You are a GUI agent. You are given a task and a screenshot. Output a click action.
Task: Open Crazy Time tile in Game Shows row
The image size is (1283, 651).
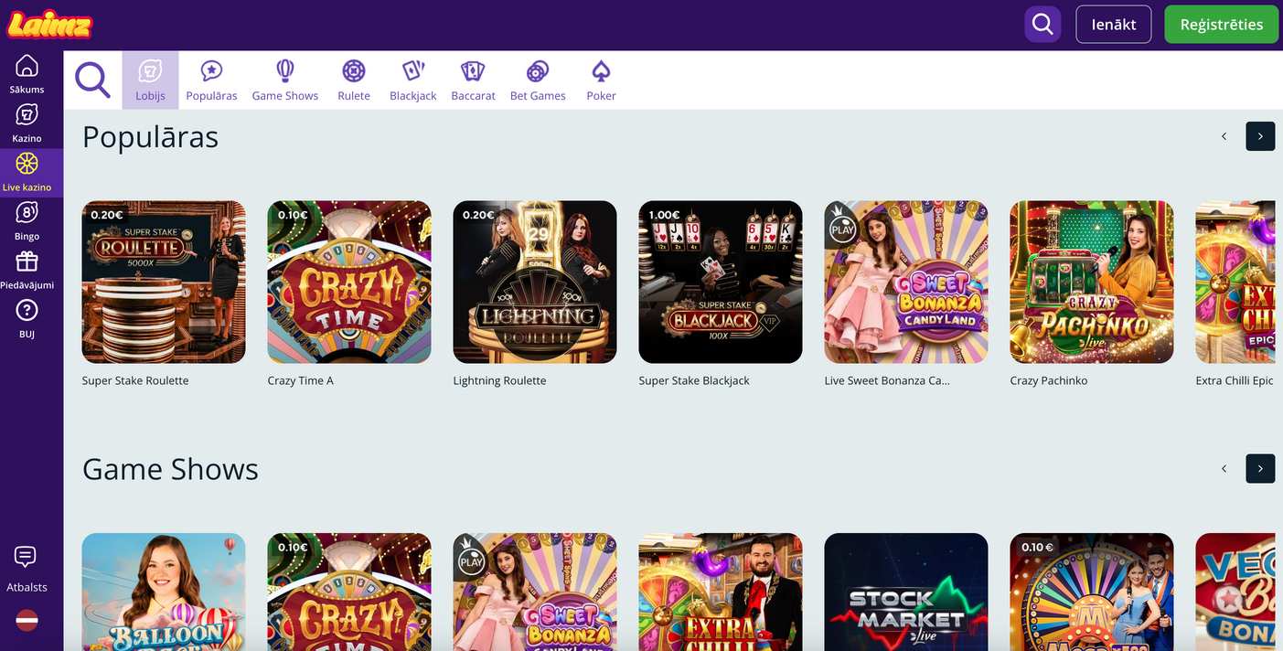349,592
